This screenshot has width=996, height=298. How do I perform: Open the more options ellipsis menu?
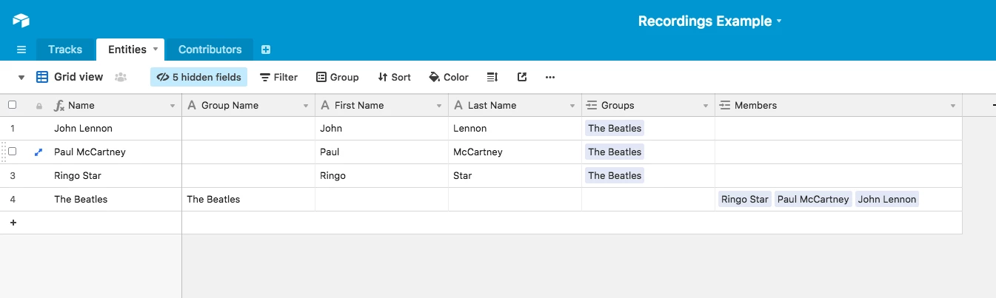pos(549,77)
